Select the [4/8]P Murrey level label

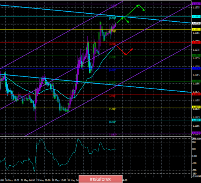pyautogui.click(x=113, y=70)
